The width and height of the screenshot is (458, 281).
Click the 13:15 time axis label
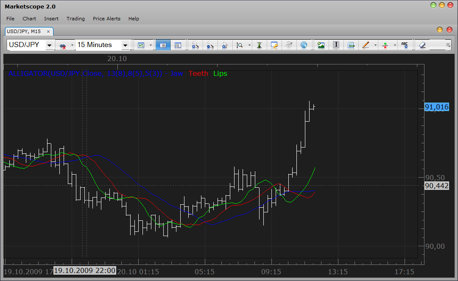(x=338, y=272)
